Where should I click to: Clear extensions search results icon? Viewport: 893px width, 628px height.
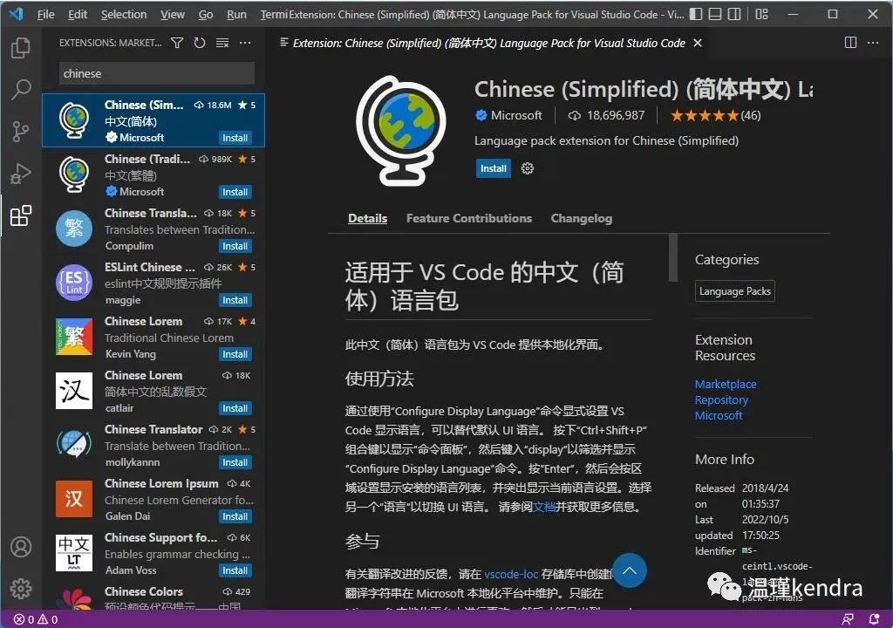click(x=222, y=43)
